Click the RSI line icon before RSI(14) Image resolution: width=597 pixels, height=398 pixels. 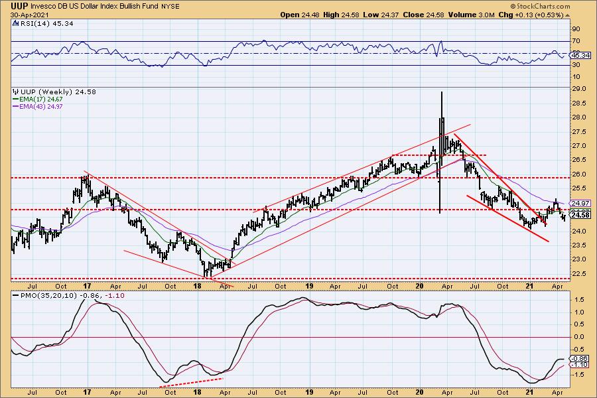pyautogui.click(x=16, y=24)
